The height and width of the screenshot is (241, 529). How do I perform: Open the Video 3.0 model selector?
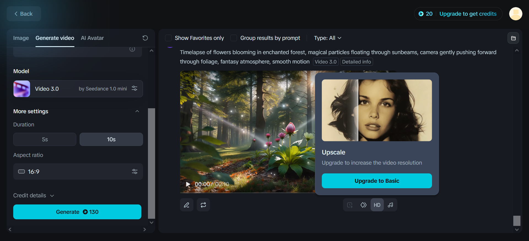(x=78, y=89)
